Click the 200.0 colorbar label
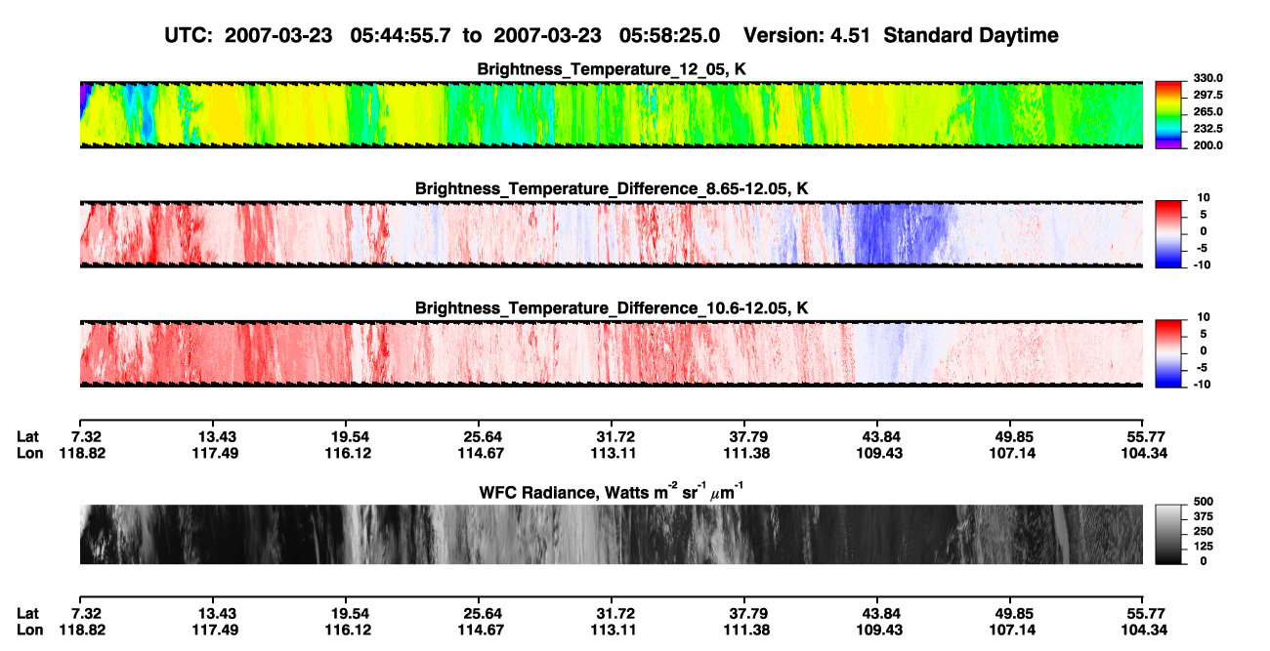The width and height of the screenshot is (1270, 651). click(1207, 144)
